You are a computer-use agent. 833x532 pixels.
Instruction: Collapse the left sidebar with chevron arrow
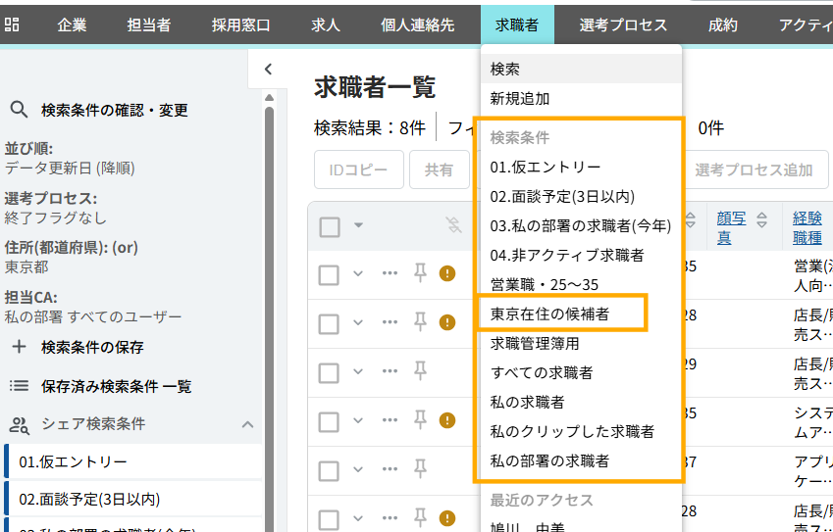(x=268, y=69)
